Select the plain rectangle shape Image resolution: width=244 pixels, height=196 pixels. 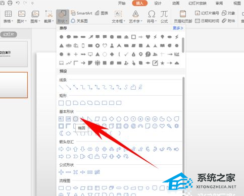[x=61, y=103]
